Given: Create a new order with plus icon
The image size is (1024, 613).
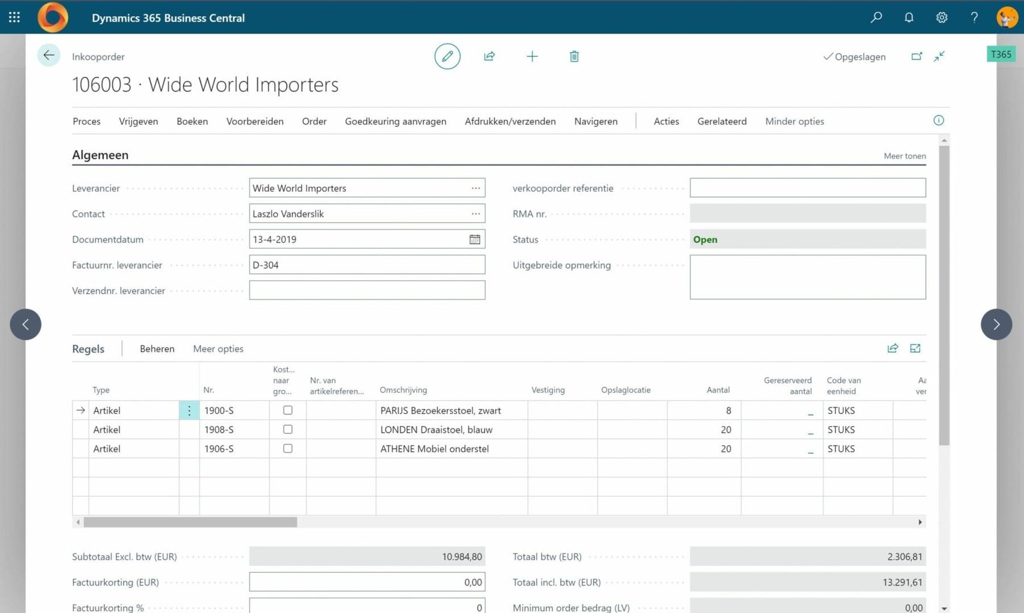Looking at the screenshot, I should (532, 56).
